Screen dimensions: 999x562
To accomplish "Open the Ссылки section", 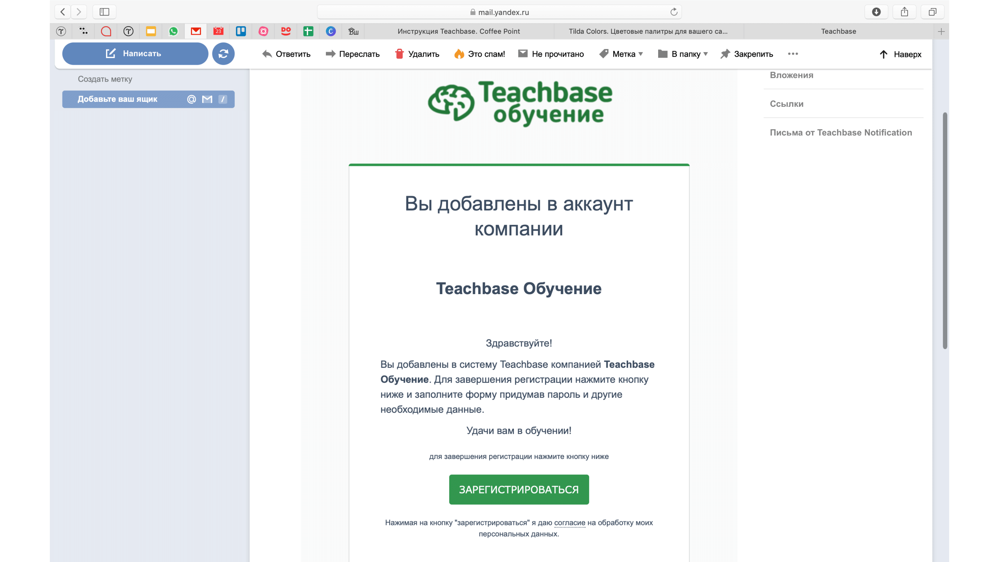I will click(787, 104).
